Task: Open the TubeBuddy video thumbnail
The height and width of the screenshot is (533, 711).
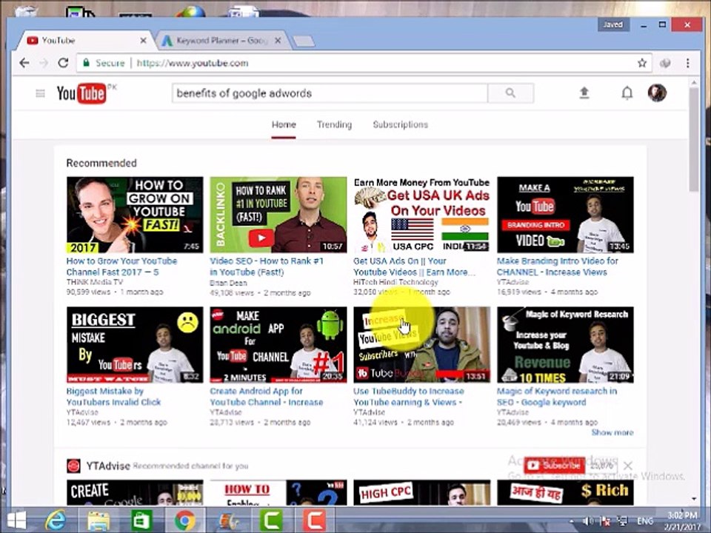Action: point(421,345)
